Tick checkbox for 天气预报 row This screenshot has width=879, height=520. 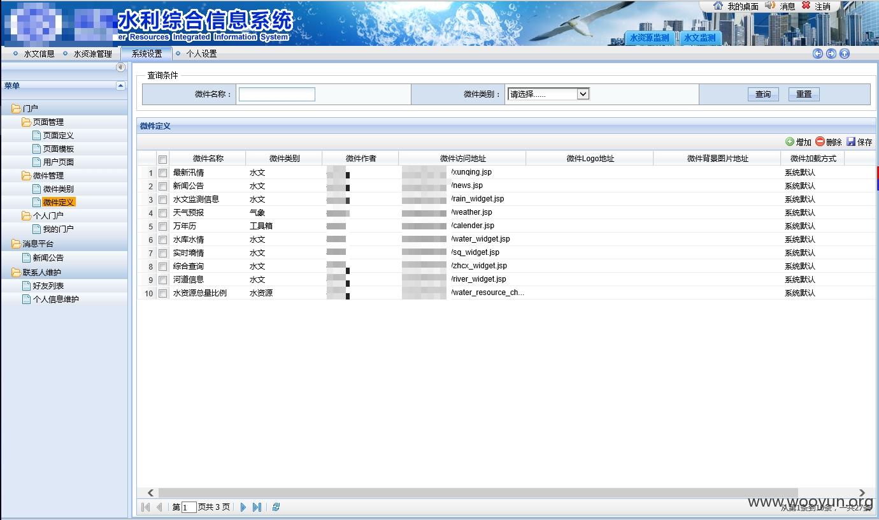[x=163, y=213]
